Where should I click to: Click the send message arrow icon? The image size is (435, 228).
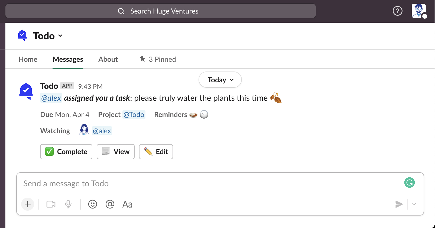pyautogui.click(x=399, y=204)
